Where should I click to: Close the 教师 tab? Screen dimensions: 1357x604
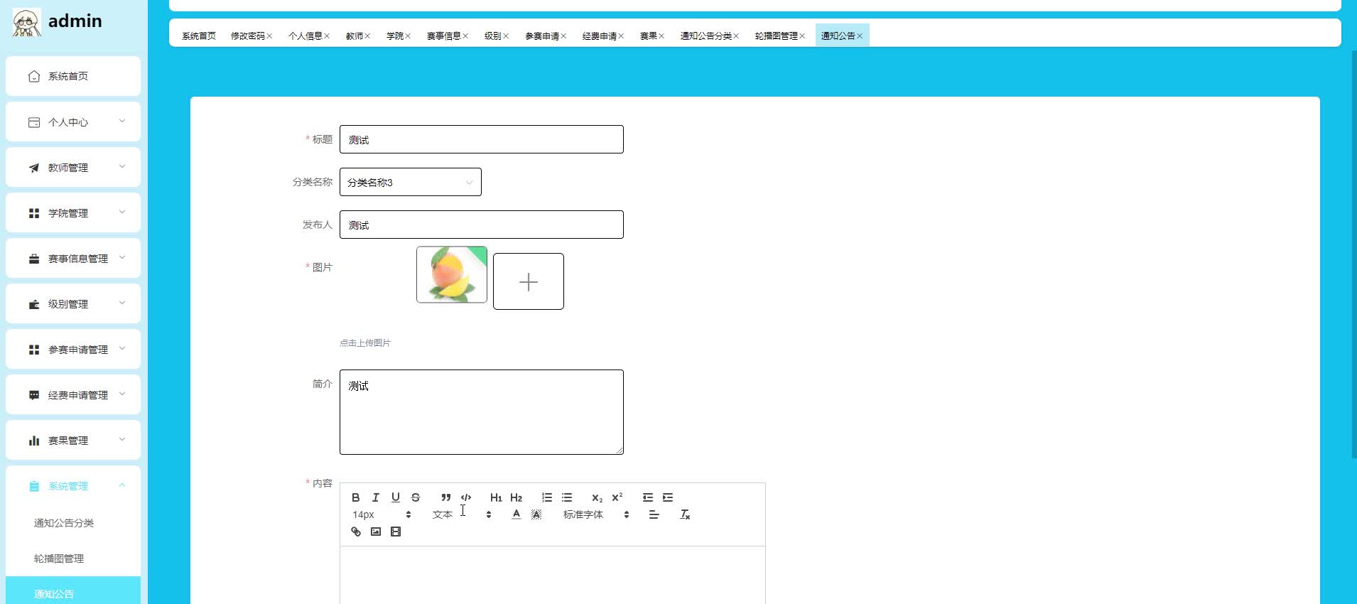[367, 36]
